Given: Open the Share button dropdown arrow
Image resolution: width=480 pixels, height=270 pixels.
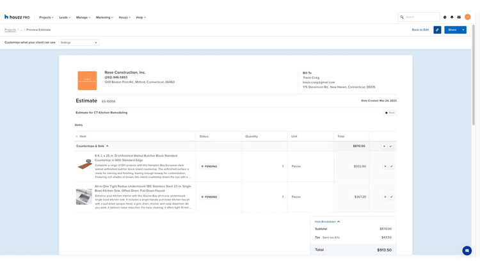Looking at the screenshot, I should 463,30.
